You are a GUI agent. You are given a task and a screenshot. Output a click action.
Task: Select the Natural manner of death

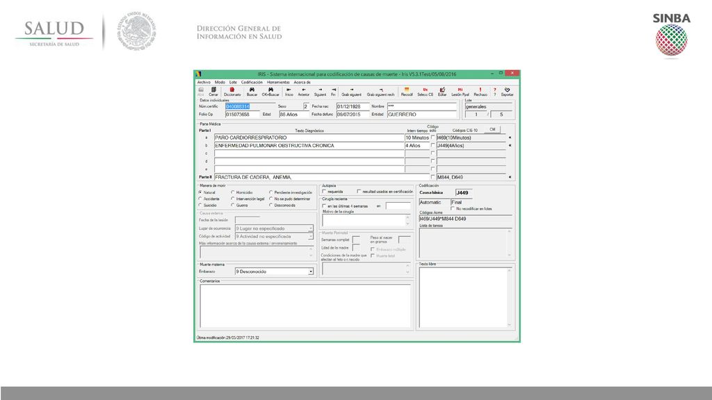(x=200, y=192)
